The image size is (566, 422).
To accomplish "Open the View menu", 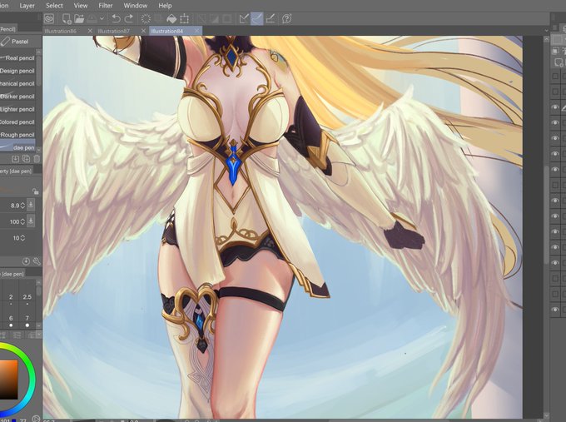I will click(81, 6).
